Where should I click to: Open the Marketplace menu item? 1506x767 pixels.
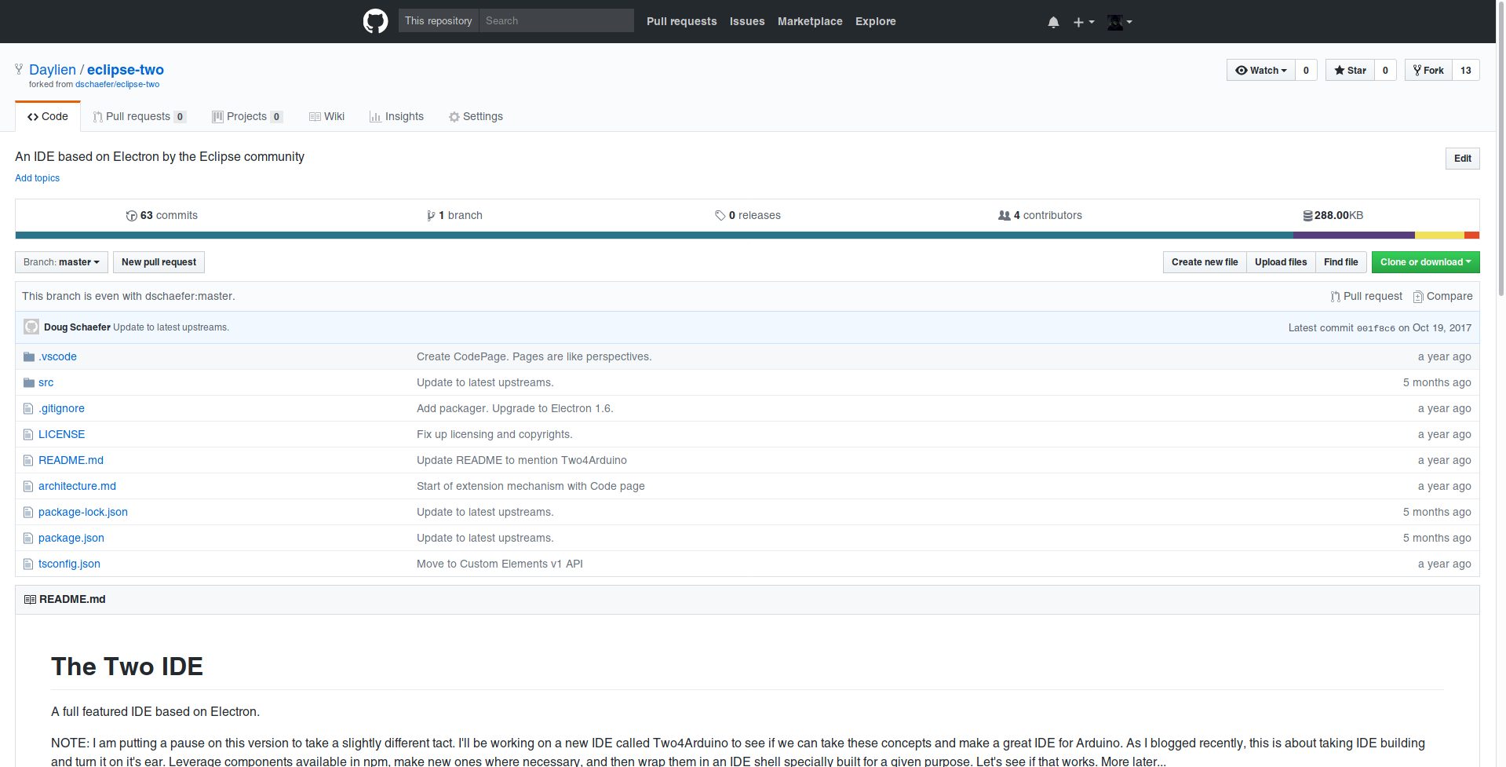tap(810, 21)
